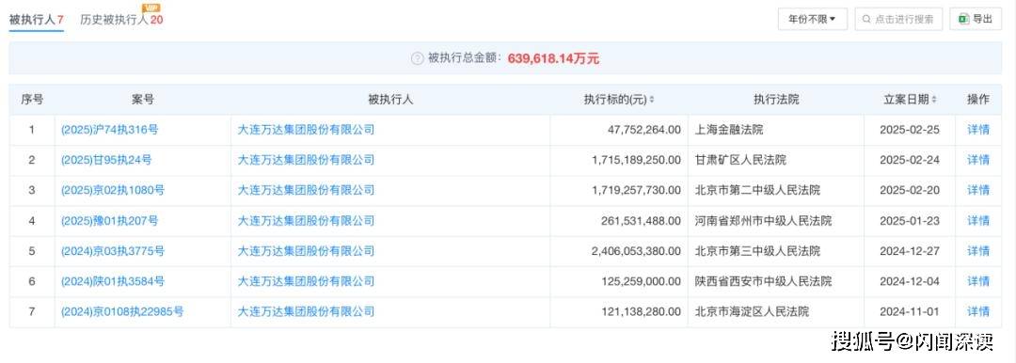Open 大连万达集团股份有限公司 link in row 2
The image size is (1016, 363).
(x=306, y=160)
